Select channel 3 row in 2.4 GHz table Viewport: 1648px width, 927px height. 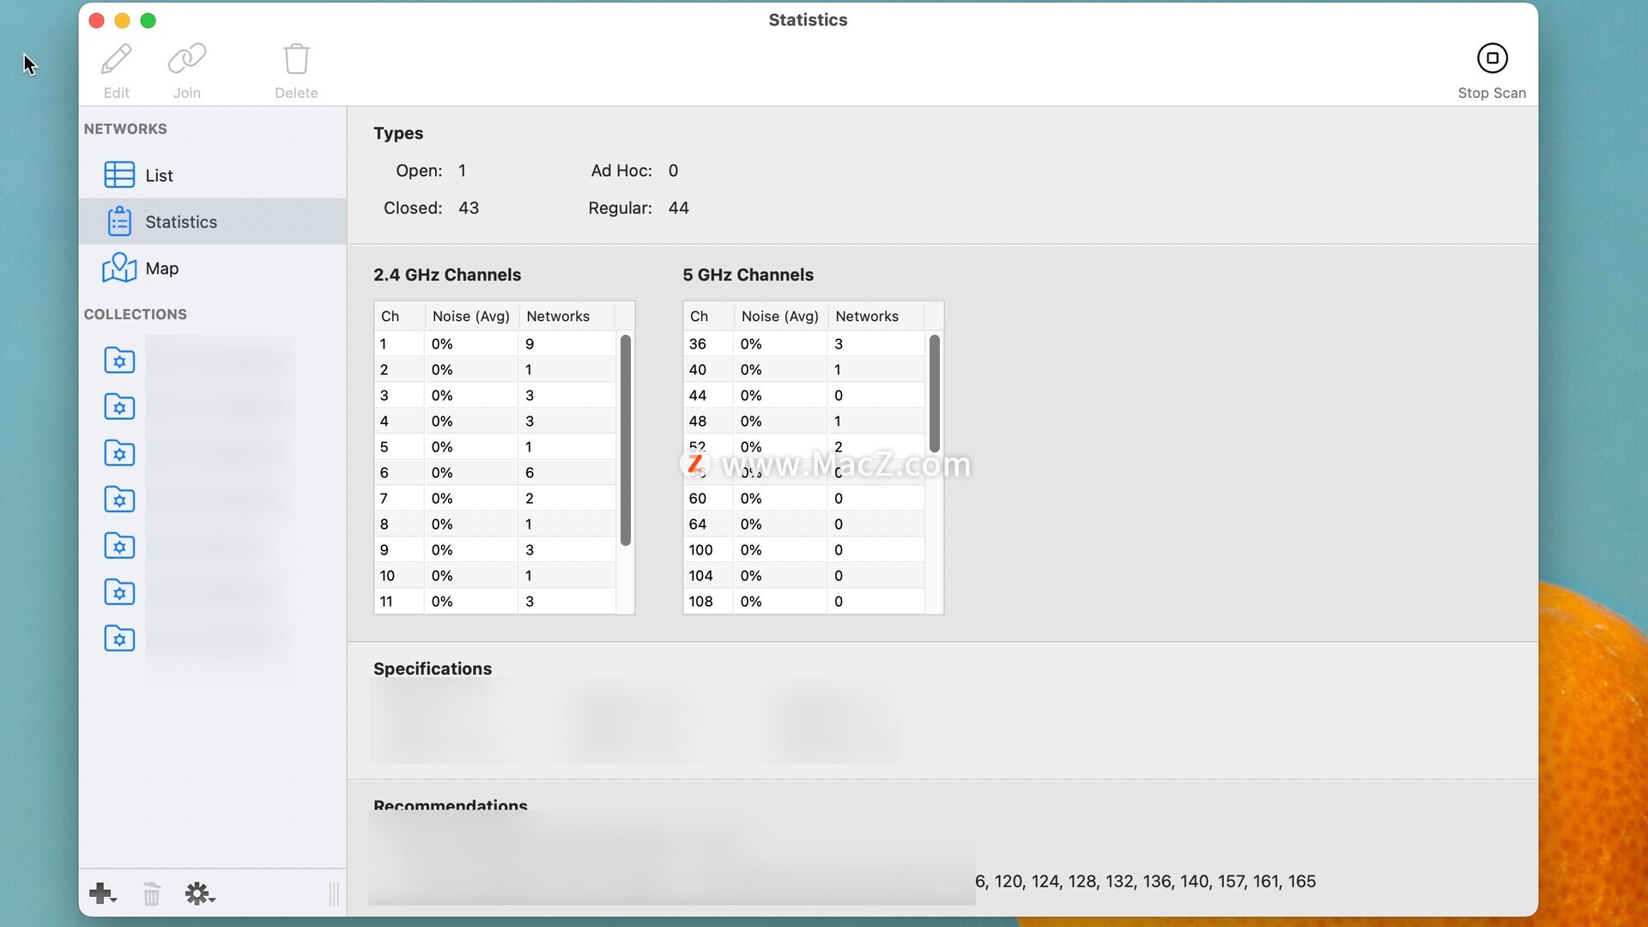[495, 395]
